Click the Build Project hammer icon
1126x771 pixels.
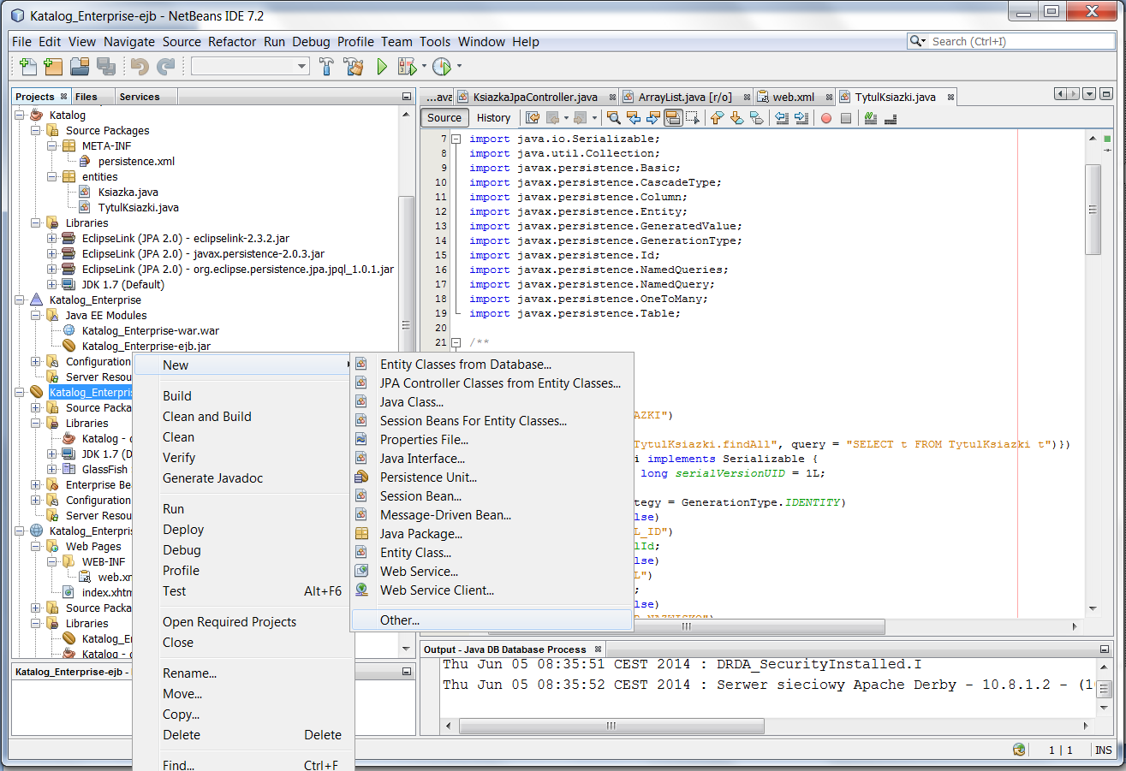click(326, 66)
